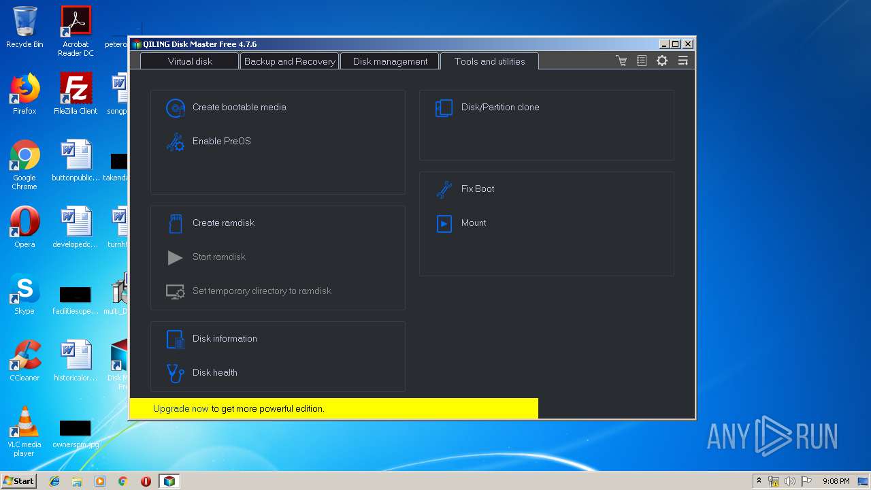Screen dimensions: 871x490
Task: Click the Upgrade now link
Action: (181, 409)
